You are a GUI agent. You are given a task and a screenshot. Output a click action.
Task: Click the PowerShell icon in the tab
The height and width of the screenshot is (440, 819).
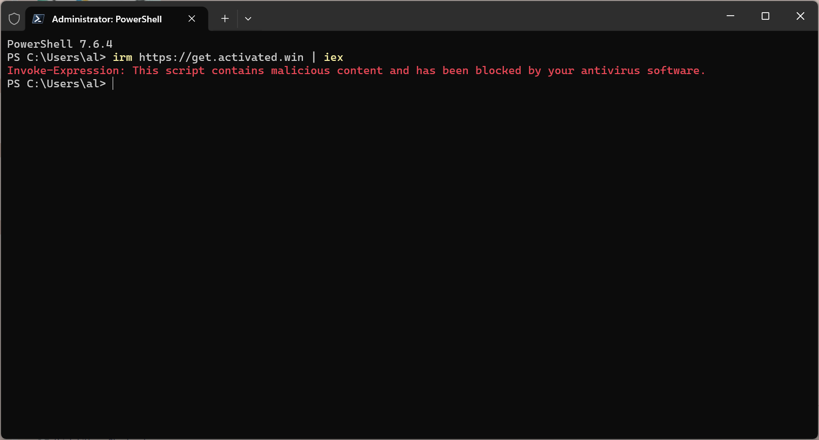(38, 19)
